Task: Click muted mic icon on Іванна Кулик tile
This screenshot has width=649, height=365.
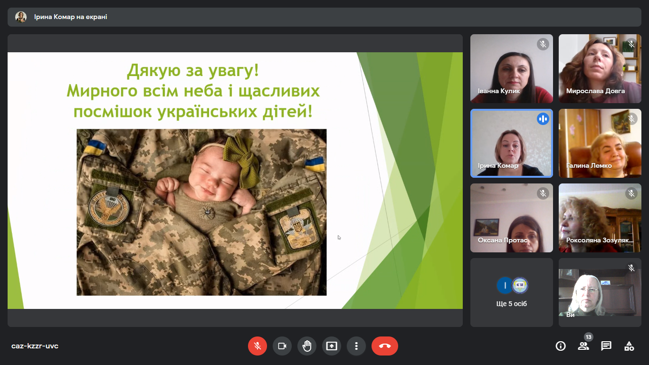Action: [543, 44]
